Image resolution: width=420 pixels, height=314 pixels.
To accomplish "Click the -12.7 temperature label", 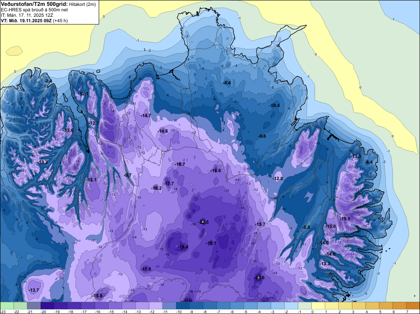I will [x=94, y=123].
